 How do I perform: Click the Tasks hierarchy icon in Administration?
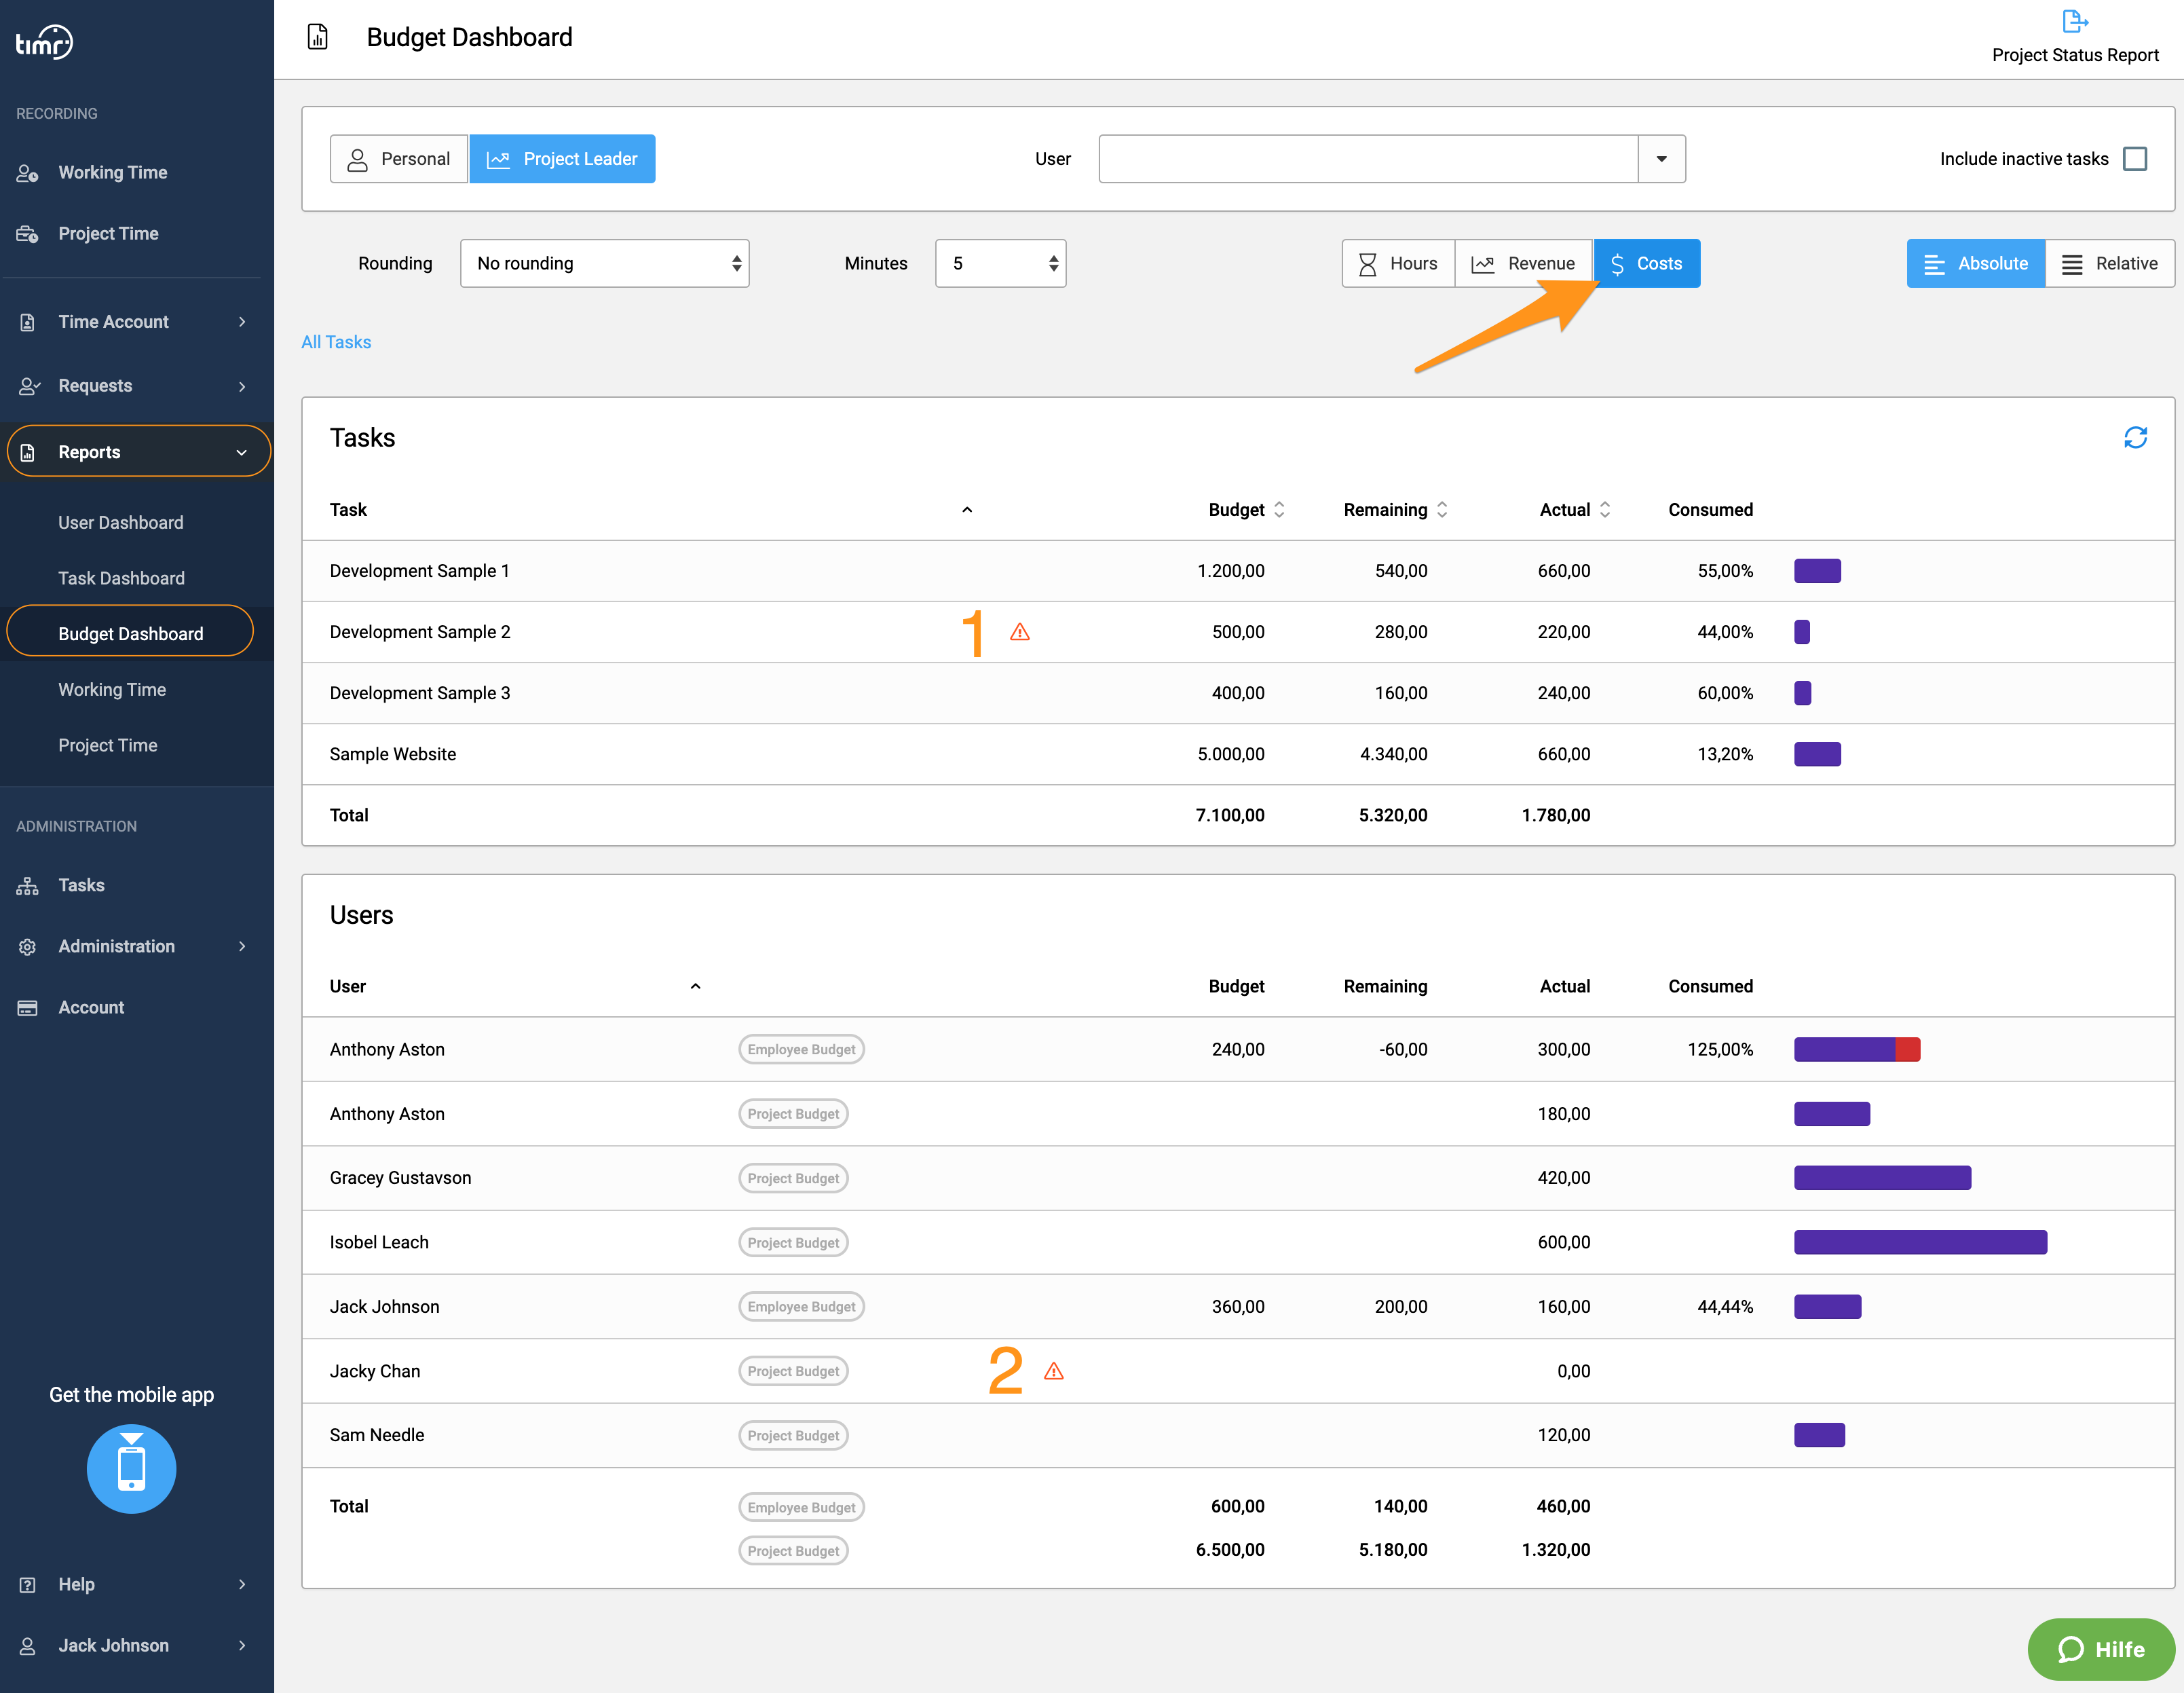coord(27,886)
